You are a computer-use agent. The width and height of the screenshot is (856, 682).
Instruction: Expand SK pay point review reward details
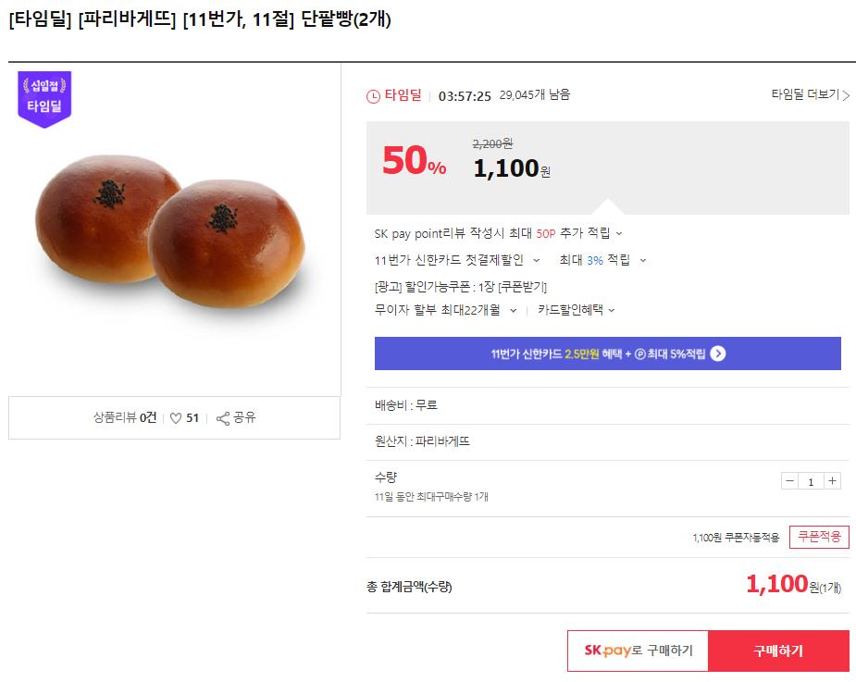click(x=619, y=234)
